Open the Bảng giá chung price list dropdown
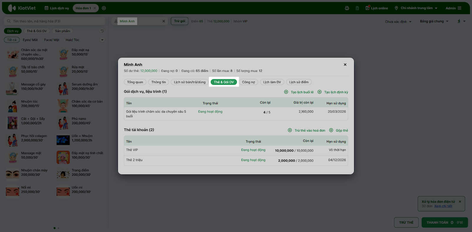The height and width of the screenshot is (232, 472). pyautogui.click(x=434, y=21)
